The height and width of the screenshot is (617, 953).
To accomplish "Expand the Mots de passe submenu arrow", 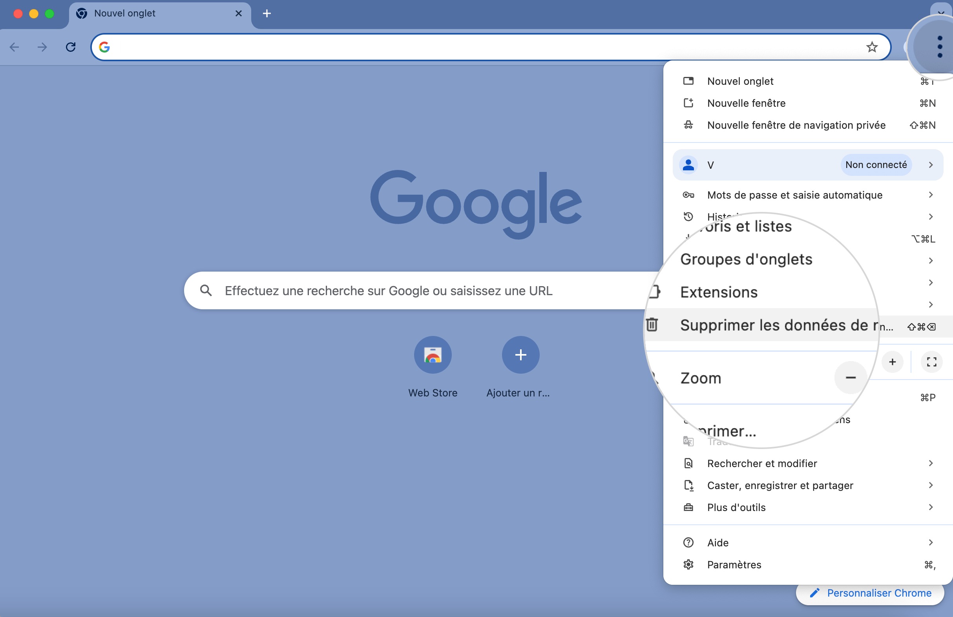I will click(x=931, y=195).
